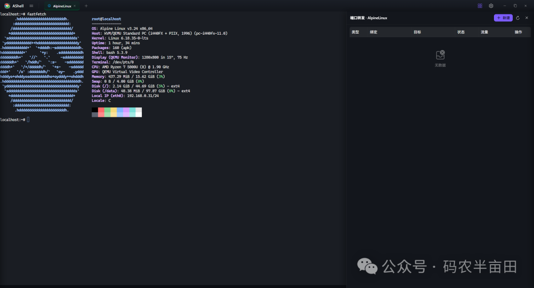The height and width of the screenshot is (288, 534).
Task: Click the panel title 端口转发 · AlpineLinux
Action: click(368, 18)
